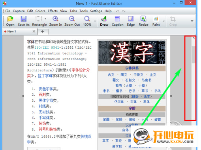This screenshot has height=150, width=201.
Task: Open a file with the Open icon
Action: click(x=10, y=21)
